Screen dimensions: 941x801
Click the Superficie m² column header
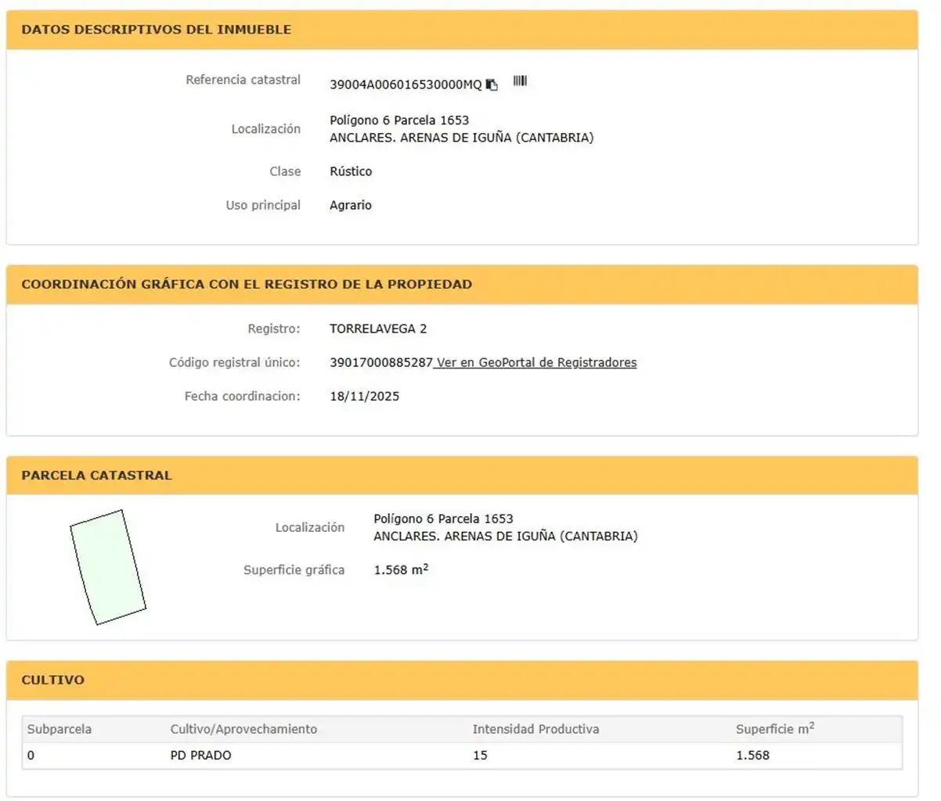coord(775,728)
